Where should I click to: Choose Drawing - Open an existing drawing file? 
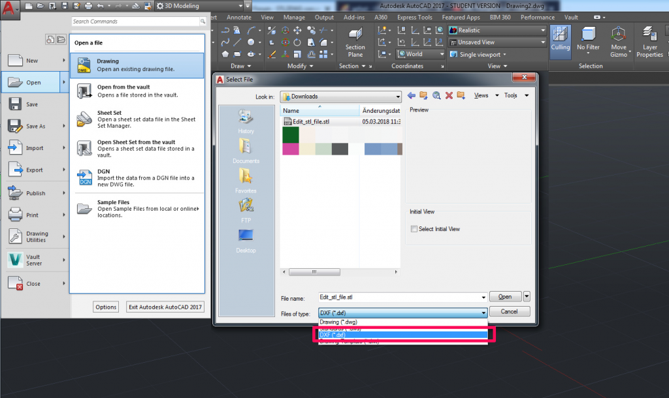tap(137, 65)
